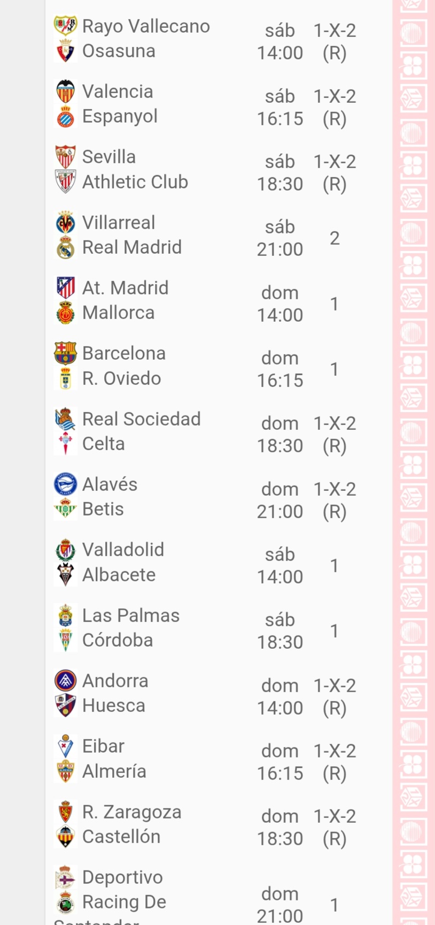Tap the Valencia team badge
Image resolution: width=435 pixels, height=925 pixels.
point(66,92)
